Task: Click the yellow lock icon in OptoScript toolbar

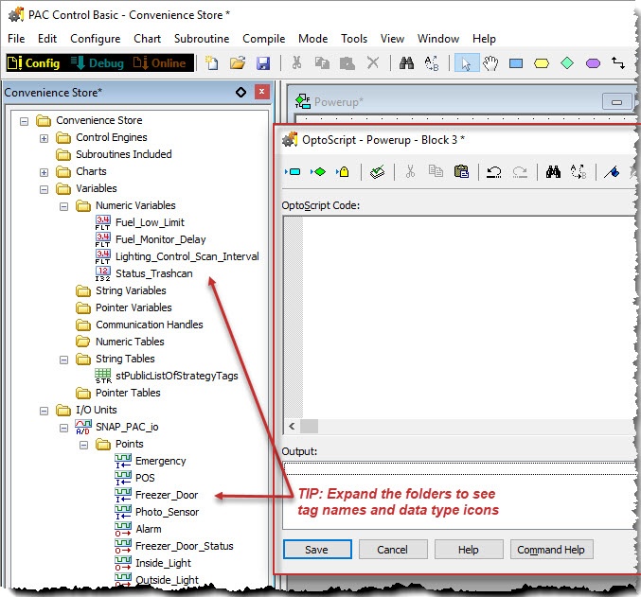Action: tap(343, 171)
